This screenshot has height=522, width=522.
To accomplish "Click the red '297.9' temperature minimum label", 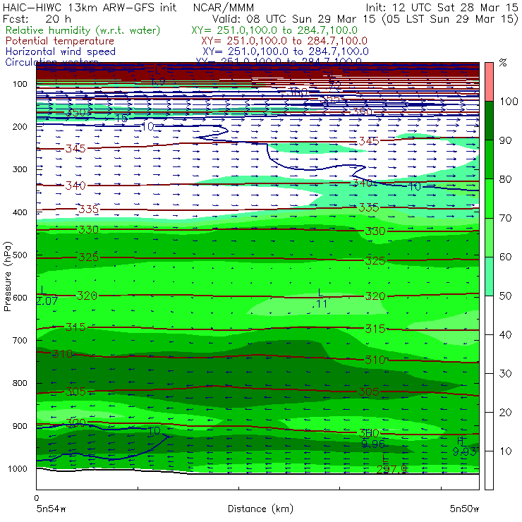I will coord(391,469).
